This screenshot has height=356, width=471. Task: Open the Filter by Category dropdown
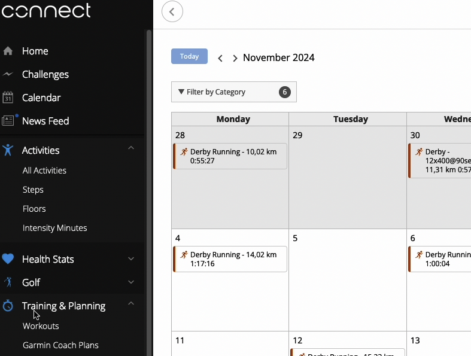233,92
